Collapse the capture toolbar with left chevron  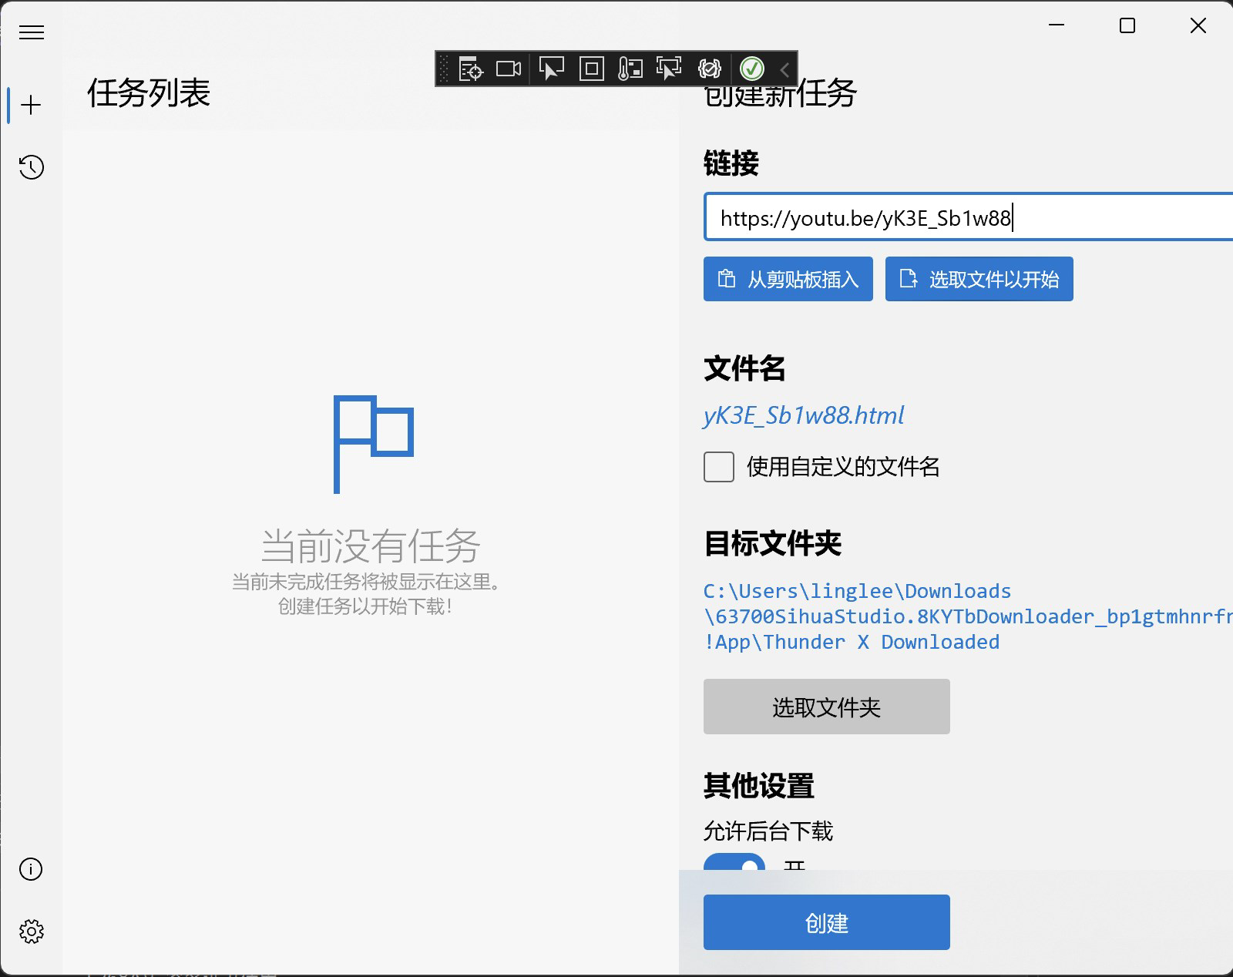(783, 69)
